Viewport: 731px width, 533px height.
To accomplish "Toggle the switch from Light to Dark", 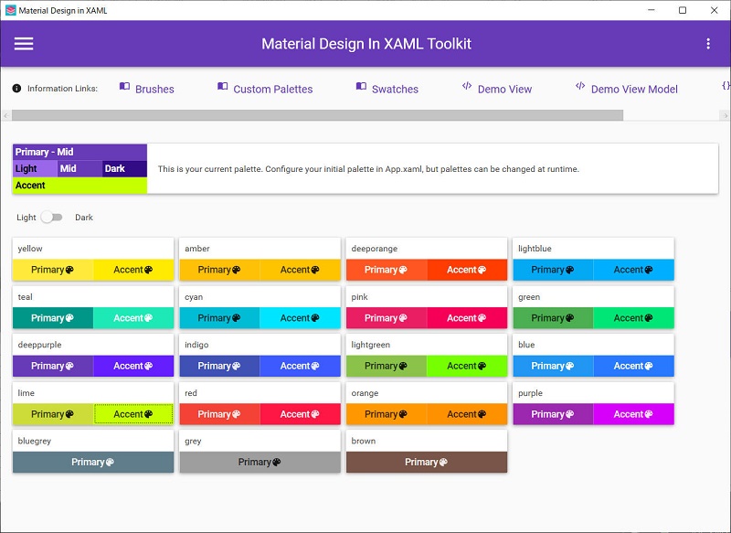I will coord(52,217).
